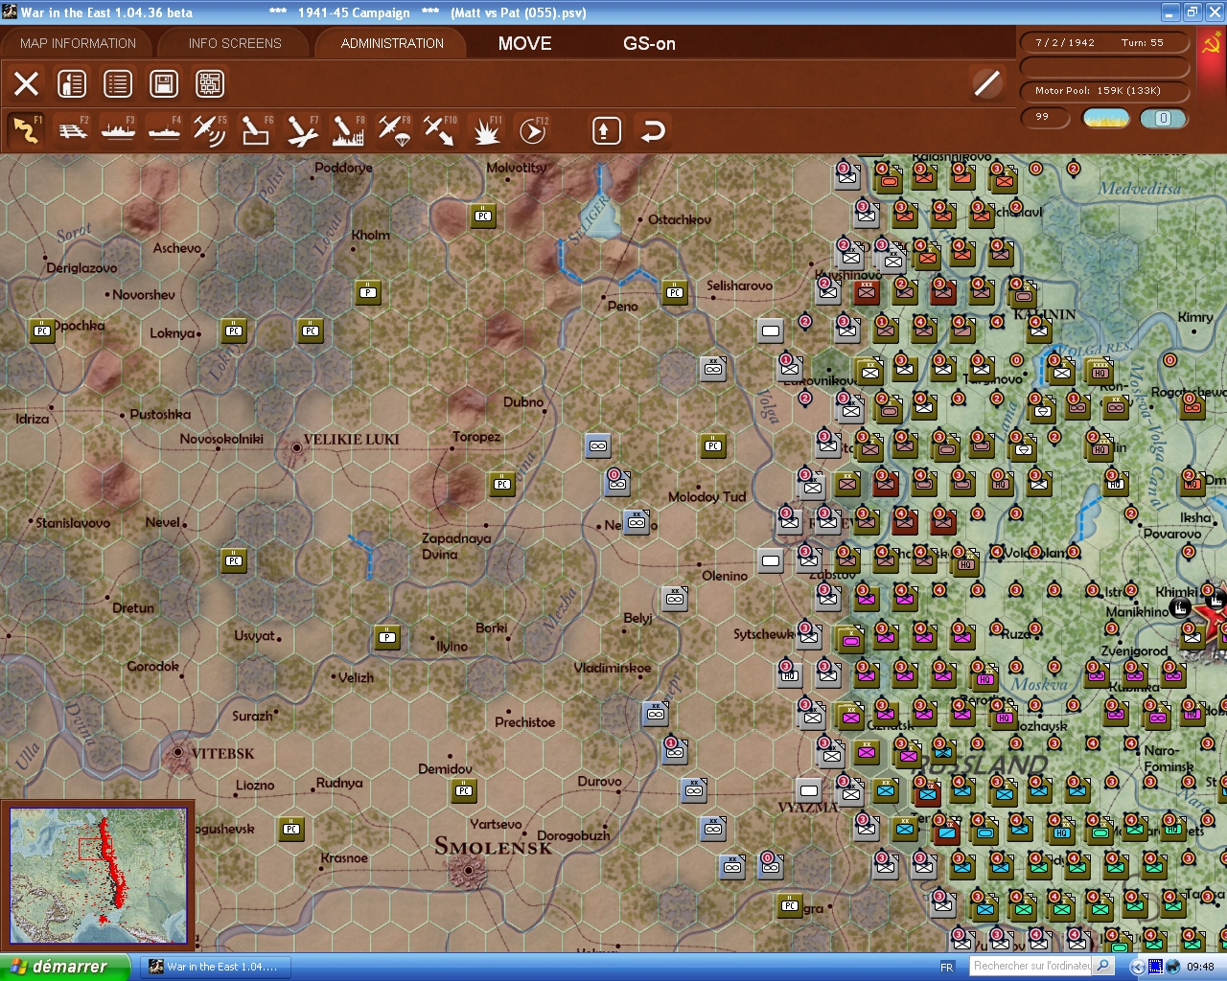The image size is (1227, 981).
Task: Click the Nevel town label
Action: point(162,522)
